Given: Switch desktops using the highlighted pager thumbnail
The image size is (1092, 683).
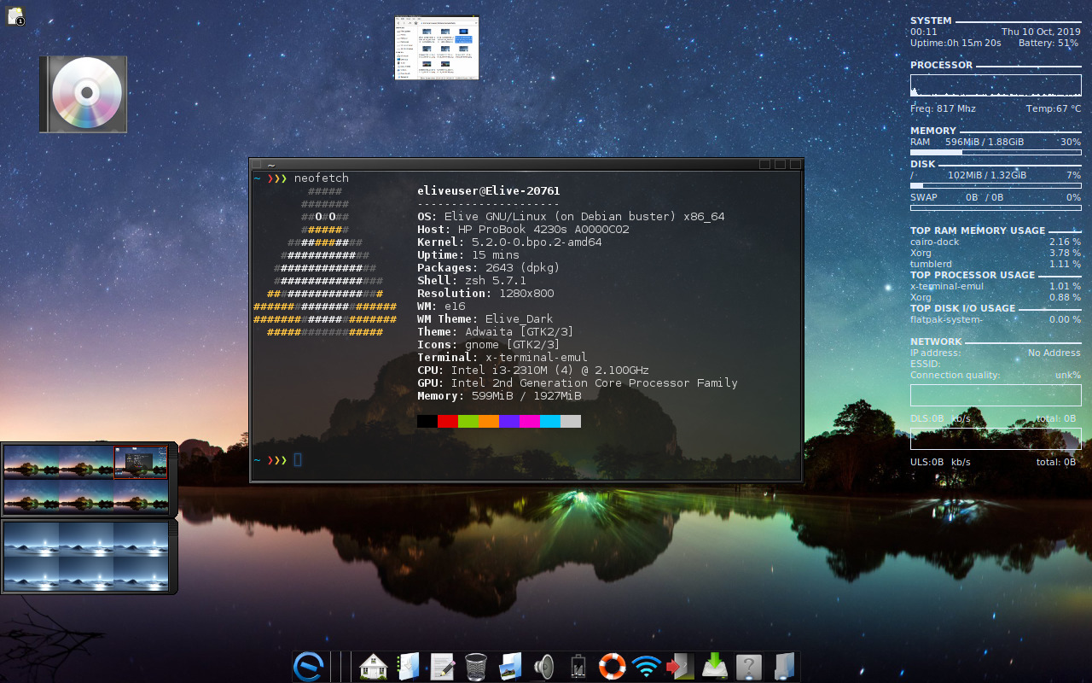Looking at the screenshot, I should pyautogui.click(x=141, y=464).
